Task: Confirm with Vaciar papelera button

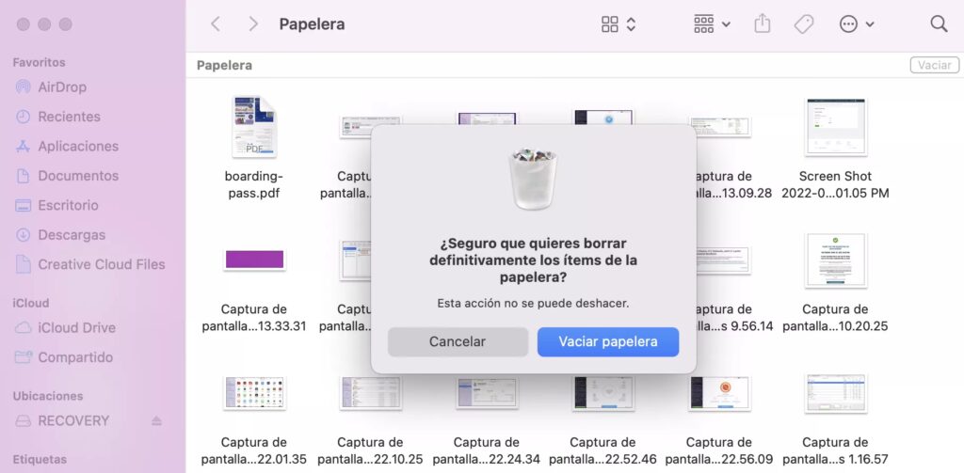Action: (x=608, y=342)
